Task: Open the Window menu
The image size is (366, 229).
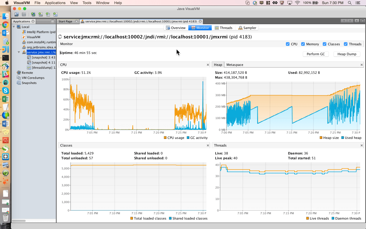Action: click(102, 3)
